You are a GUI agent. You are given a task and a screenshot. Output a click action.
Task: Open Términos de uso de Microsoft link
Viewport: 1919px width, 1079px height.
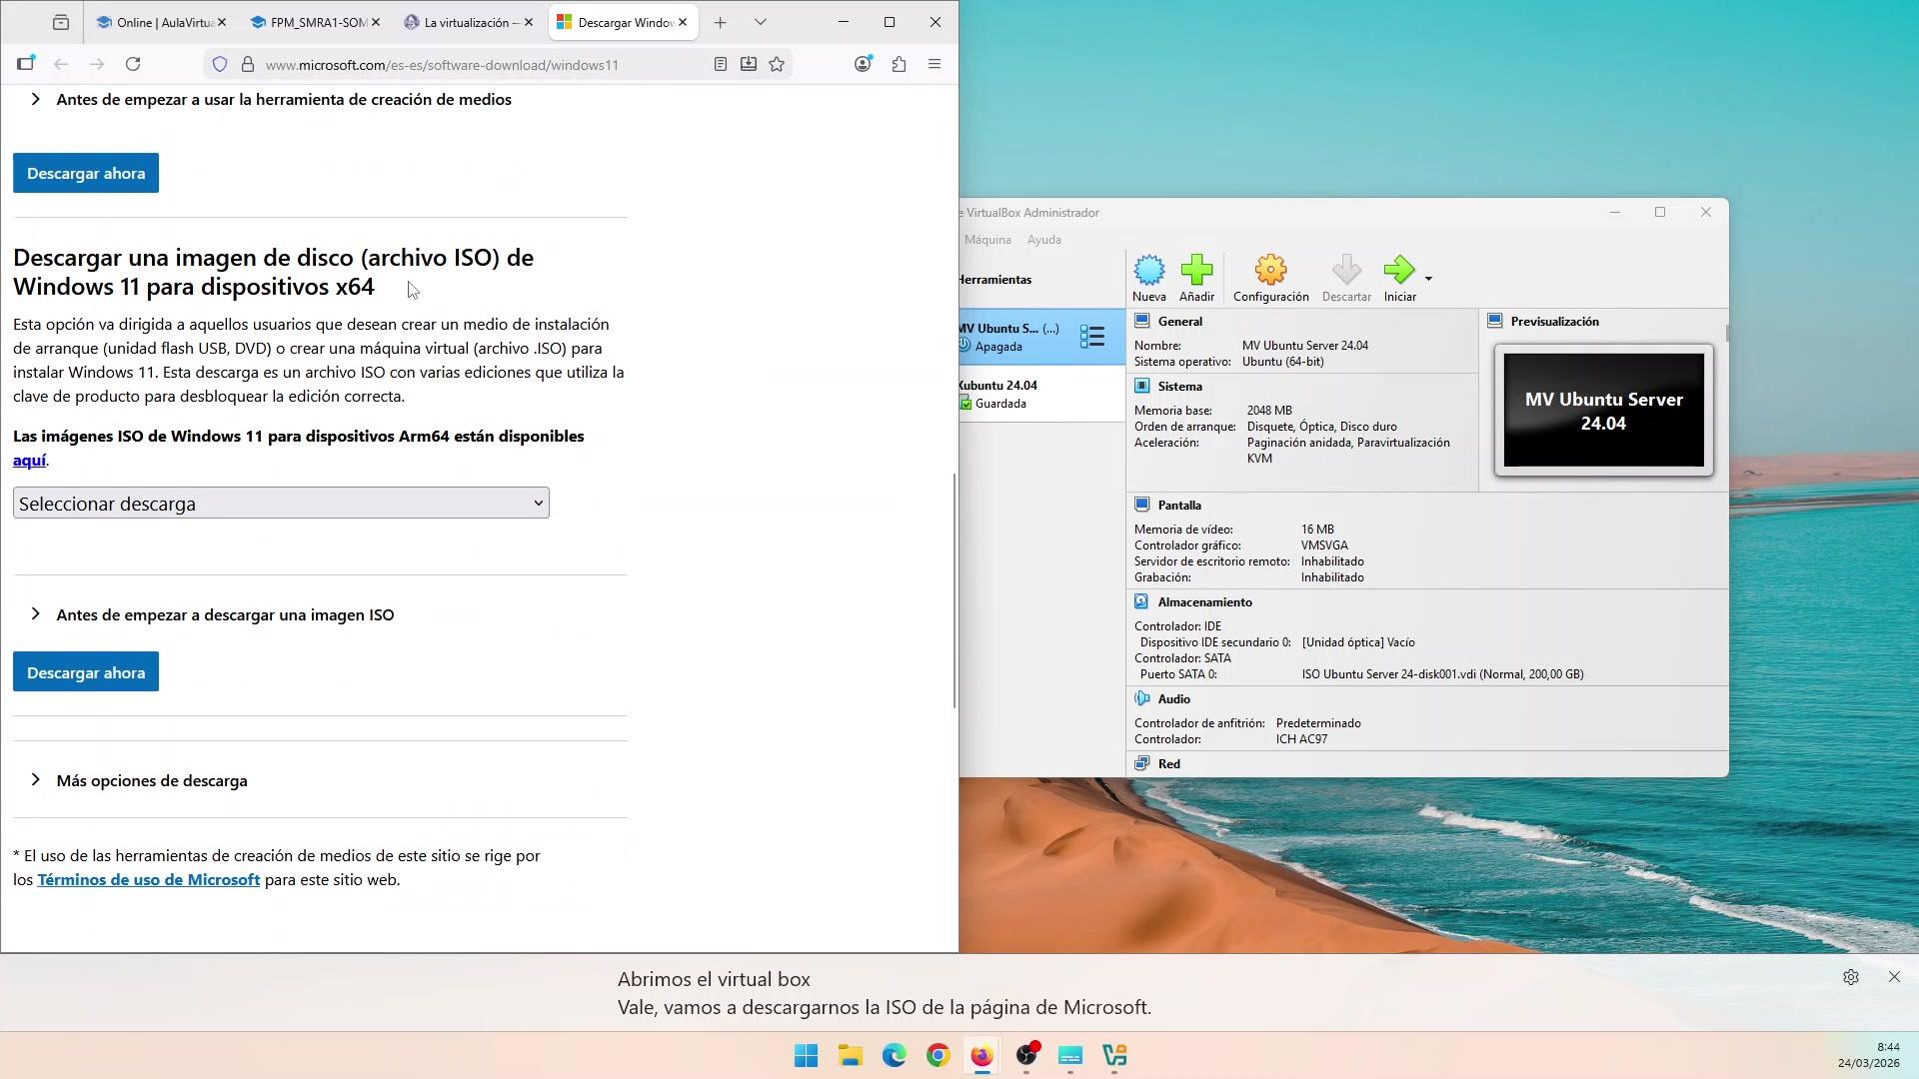pyautogui.click(x=148, y=879)
